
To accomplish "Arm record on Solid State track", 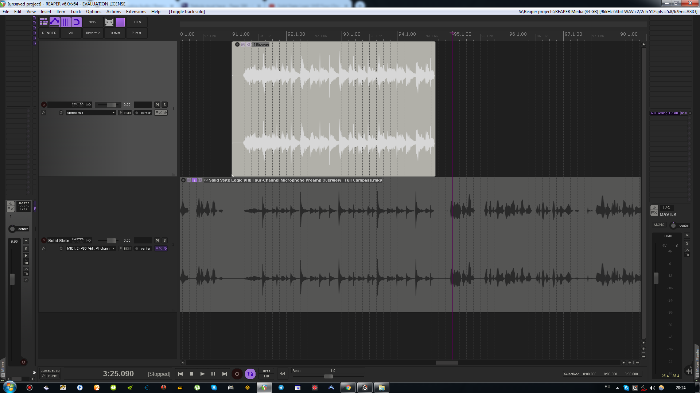I will (44, 241).
